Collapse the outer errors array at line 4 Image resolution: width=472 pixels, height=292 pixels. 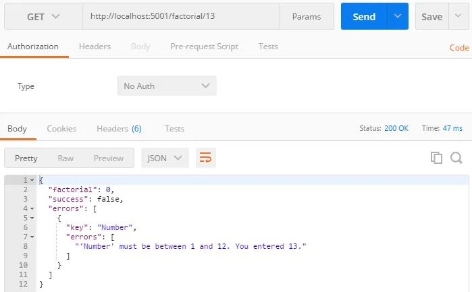32,208
